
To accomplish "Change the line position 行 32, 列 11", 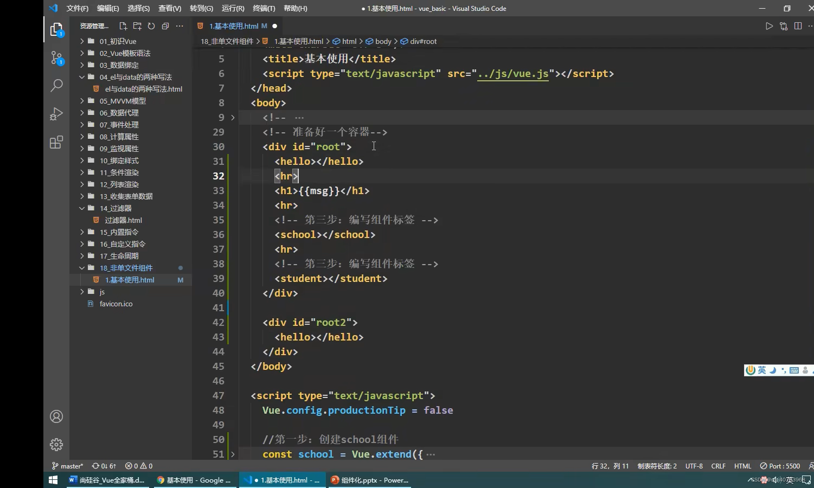I will click(610, 466).
